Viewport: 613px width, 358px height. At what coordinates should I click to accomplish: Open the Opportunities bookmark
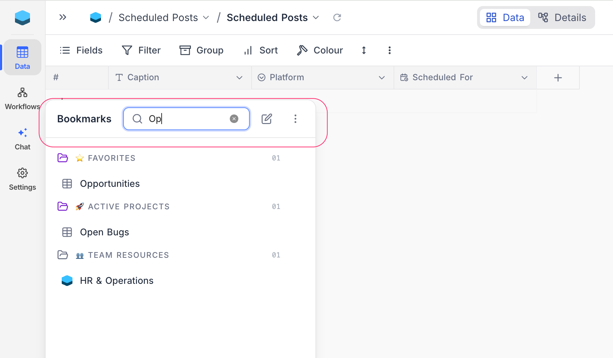pyautogui.click(x=110, y=184)
